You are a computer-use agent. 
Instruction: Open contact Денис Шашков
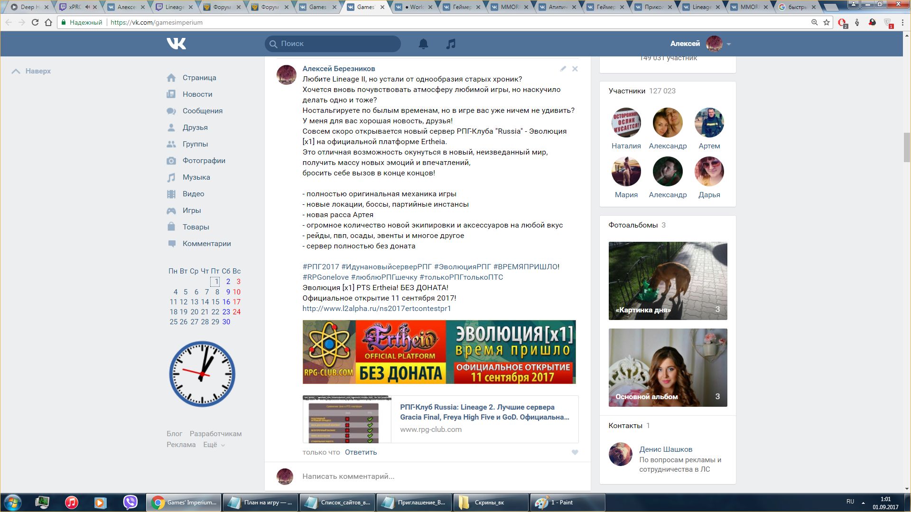point(666,449)
